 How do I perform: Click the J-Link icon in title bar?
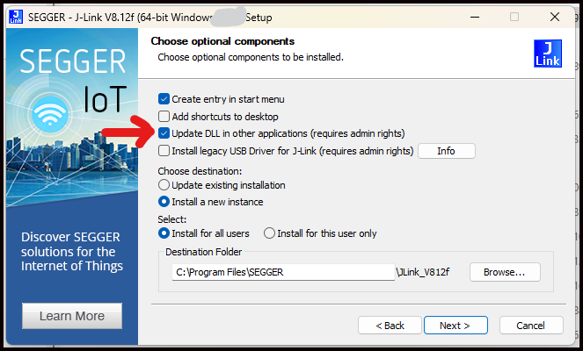point(16,17)
